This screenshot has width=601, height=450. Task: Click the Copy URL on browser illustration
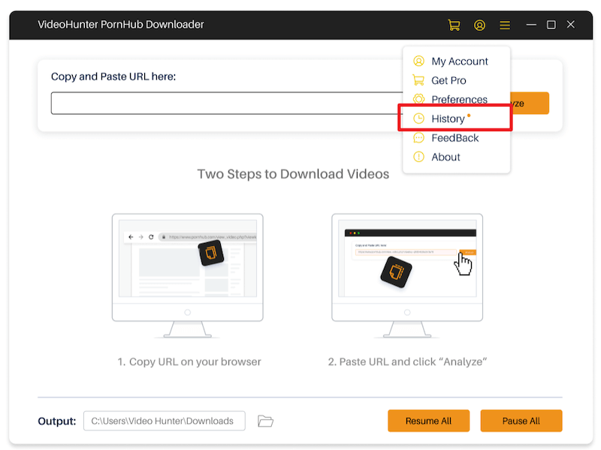coord(187,275)
